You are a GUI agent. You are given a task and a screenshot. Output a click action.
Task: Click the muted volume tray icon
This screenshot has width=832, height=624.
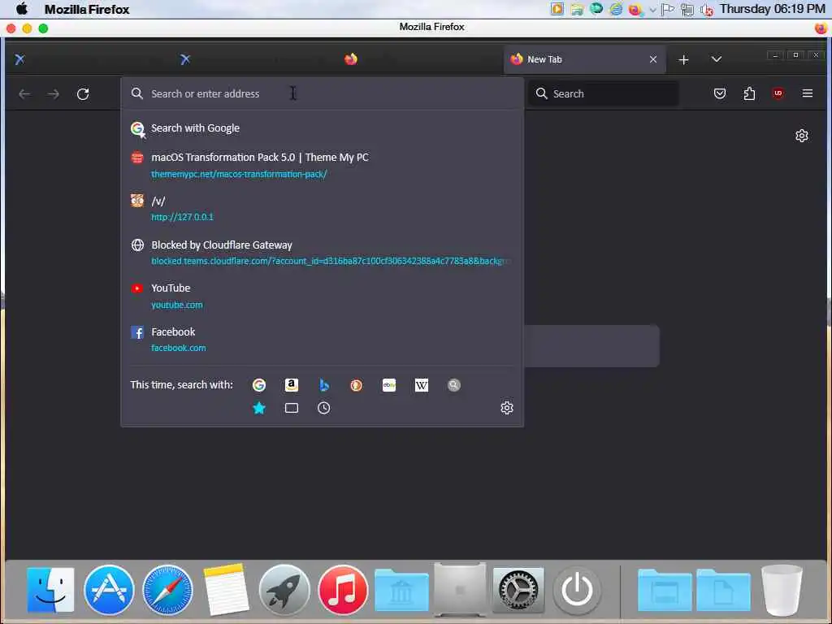coord(706,10)
